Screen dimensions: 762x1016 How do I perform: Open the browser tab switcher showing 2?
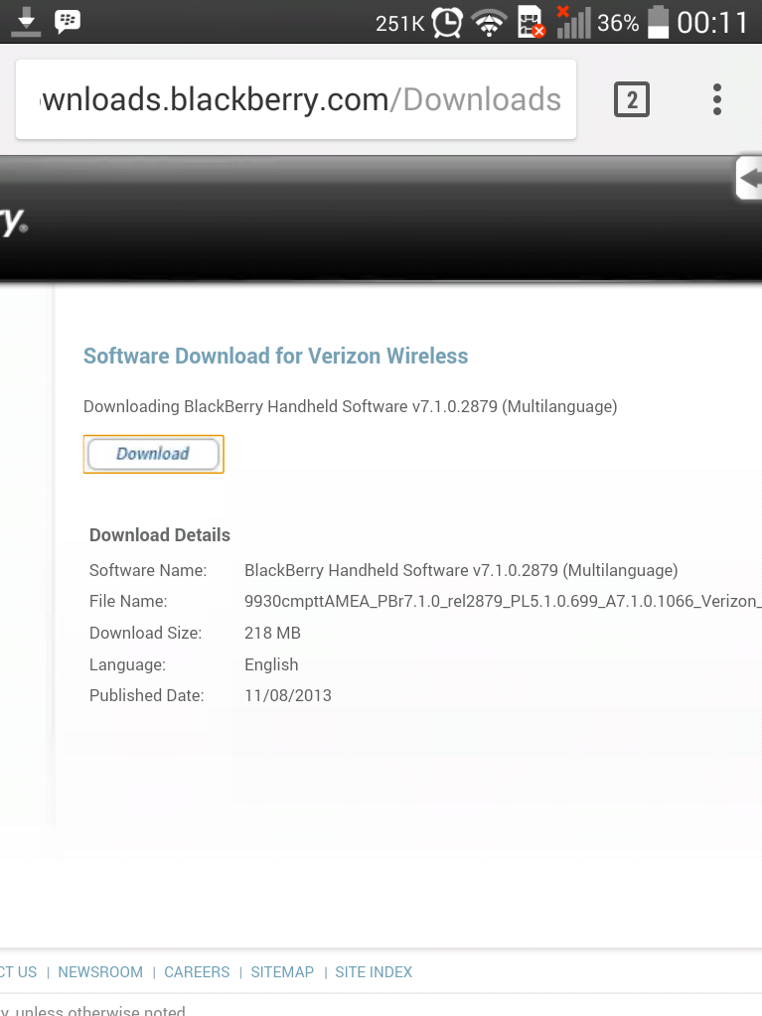pos(631,99)
